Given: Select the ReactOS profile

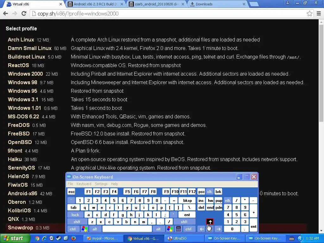Looking at the screenshot, I should coord(18,65).
